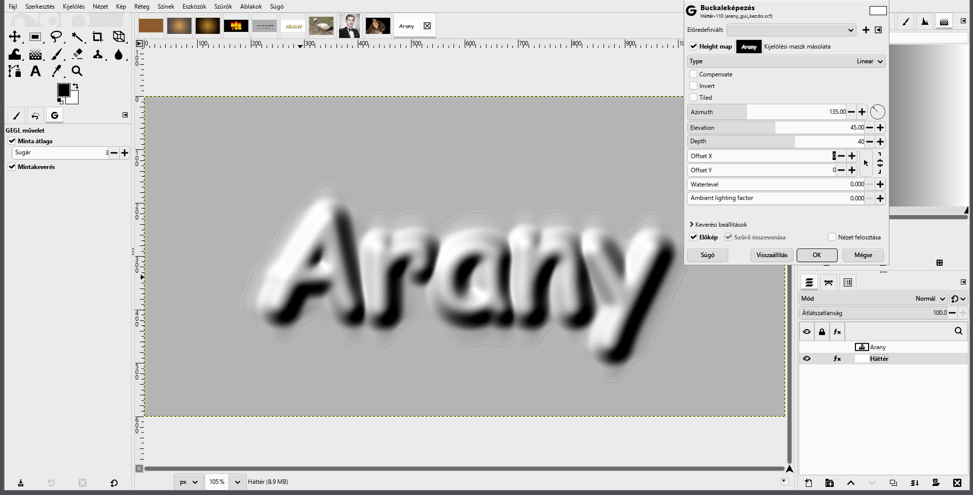Viewport: 973px width, 495px height.
Task: Expand Keverési beállítások section
Action: [718, 225]
